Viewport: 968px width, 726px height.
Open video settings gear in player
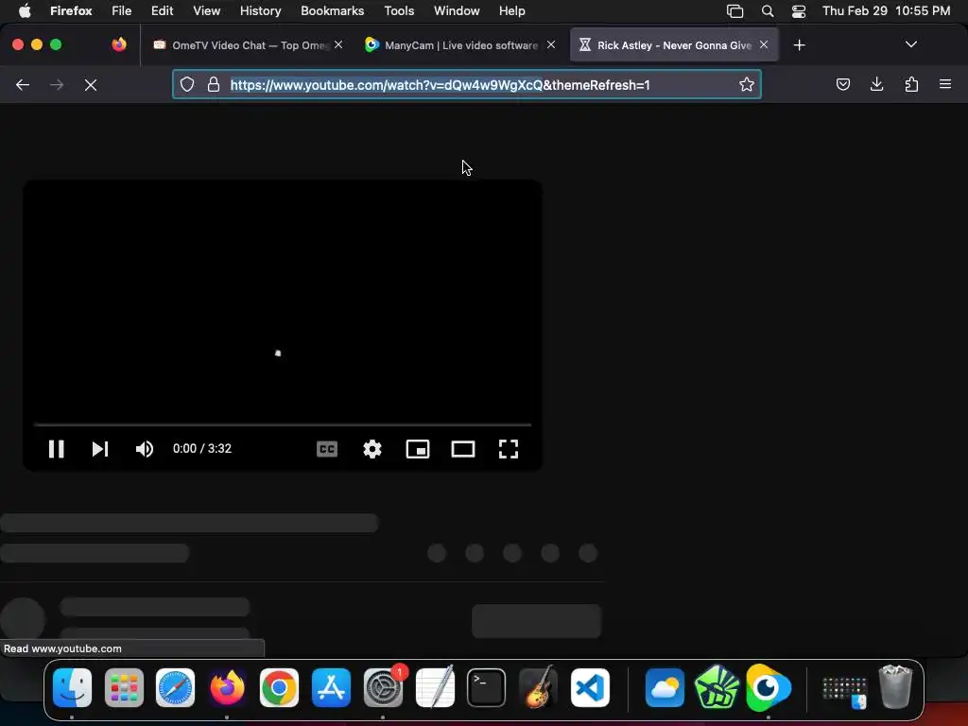(372, 449)
